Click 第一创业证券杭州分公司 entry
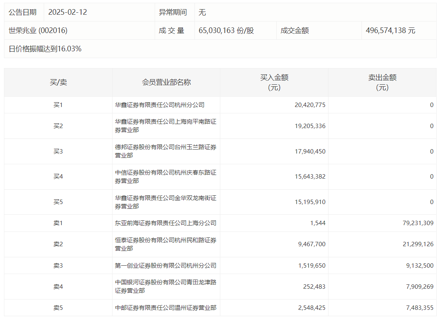The height and width of the screenshot is (317, 441). (x=165, y=266)
